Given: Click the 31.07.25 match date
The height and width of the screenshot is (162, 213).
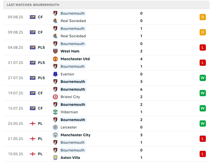Looking at the screenshot, I should [x=16, y=63].
